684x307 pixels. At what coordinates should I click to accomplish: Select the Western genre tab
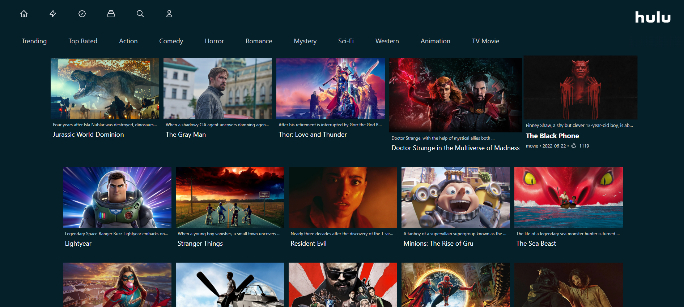click(x=387, y=41)
